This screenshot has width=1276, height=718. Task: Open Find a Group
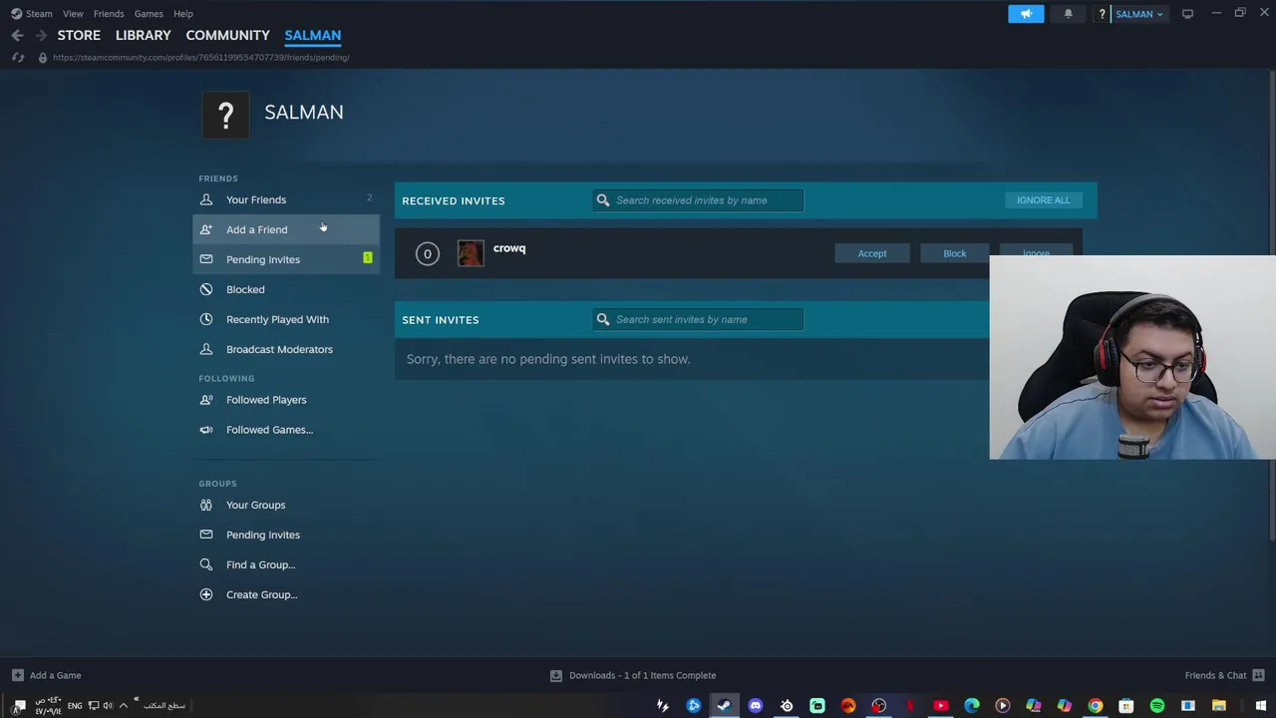coord(286,564)
